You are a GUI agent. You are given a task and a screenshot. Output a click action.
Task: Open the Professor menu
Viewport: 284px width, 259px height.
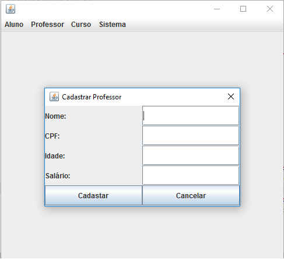coord(47,25)
